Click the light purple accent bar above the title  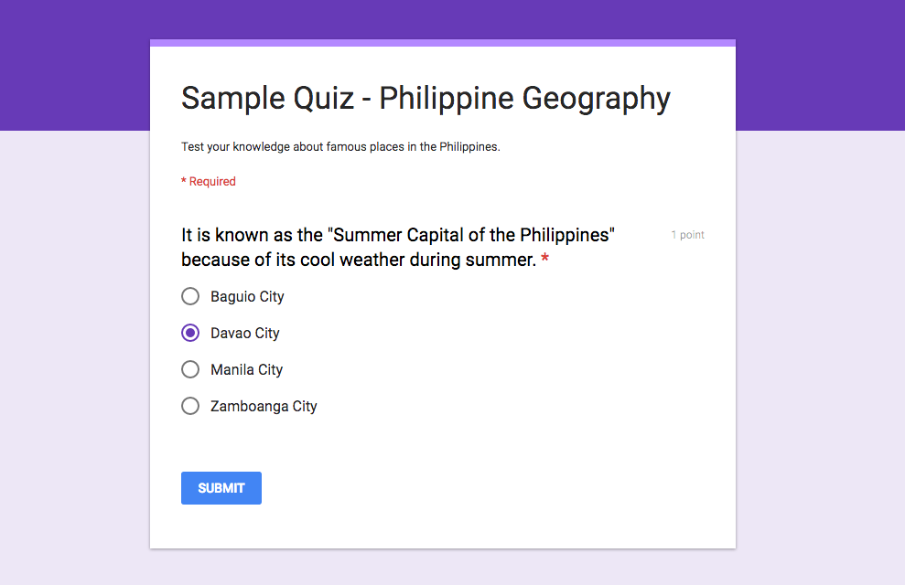(442, 42)
